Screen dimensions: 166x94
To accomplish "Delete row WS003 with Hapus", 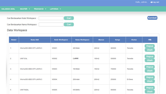I will pyautogui.click(x=150, y=67).
